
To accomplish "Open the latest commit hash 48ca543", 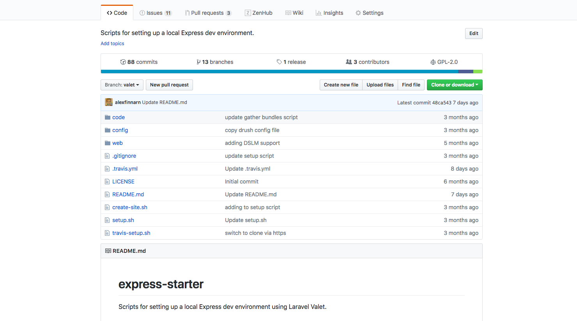I will tap(441, 103).
